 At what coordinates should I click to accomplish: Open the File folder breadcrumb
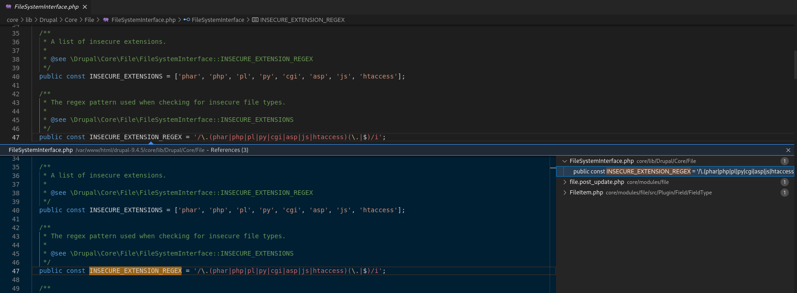89,20
